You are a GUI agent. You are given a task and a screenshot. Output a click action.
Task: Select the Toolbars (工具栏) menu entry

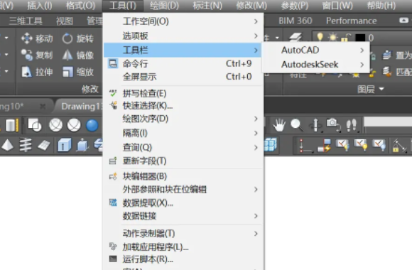pos(183,50)
